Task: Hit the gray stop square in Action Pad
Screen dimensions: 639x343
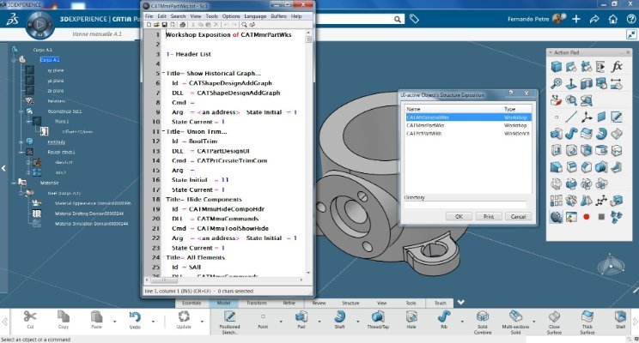Action: (601, 217)
